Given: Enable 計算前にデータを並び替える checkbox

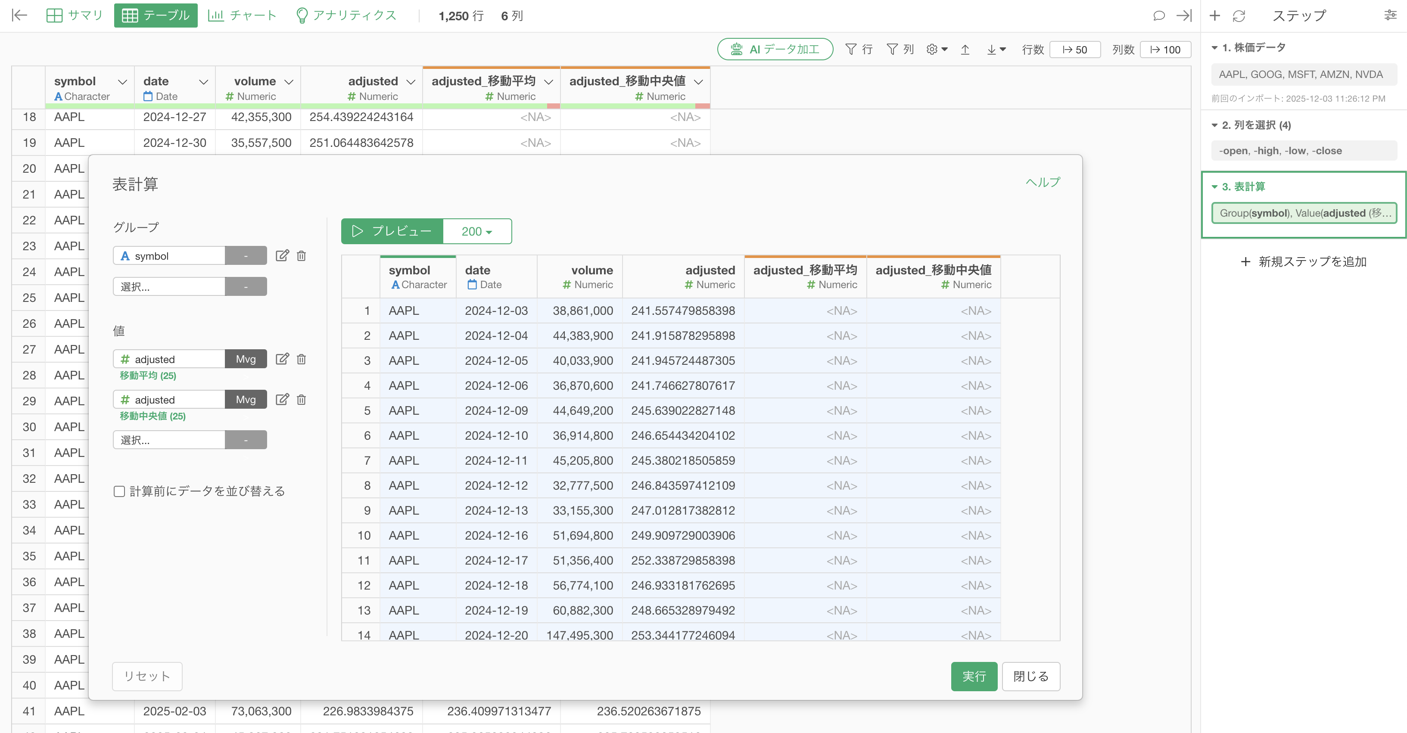Looking at the screenshot, I should (x=119, y=491).
